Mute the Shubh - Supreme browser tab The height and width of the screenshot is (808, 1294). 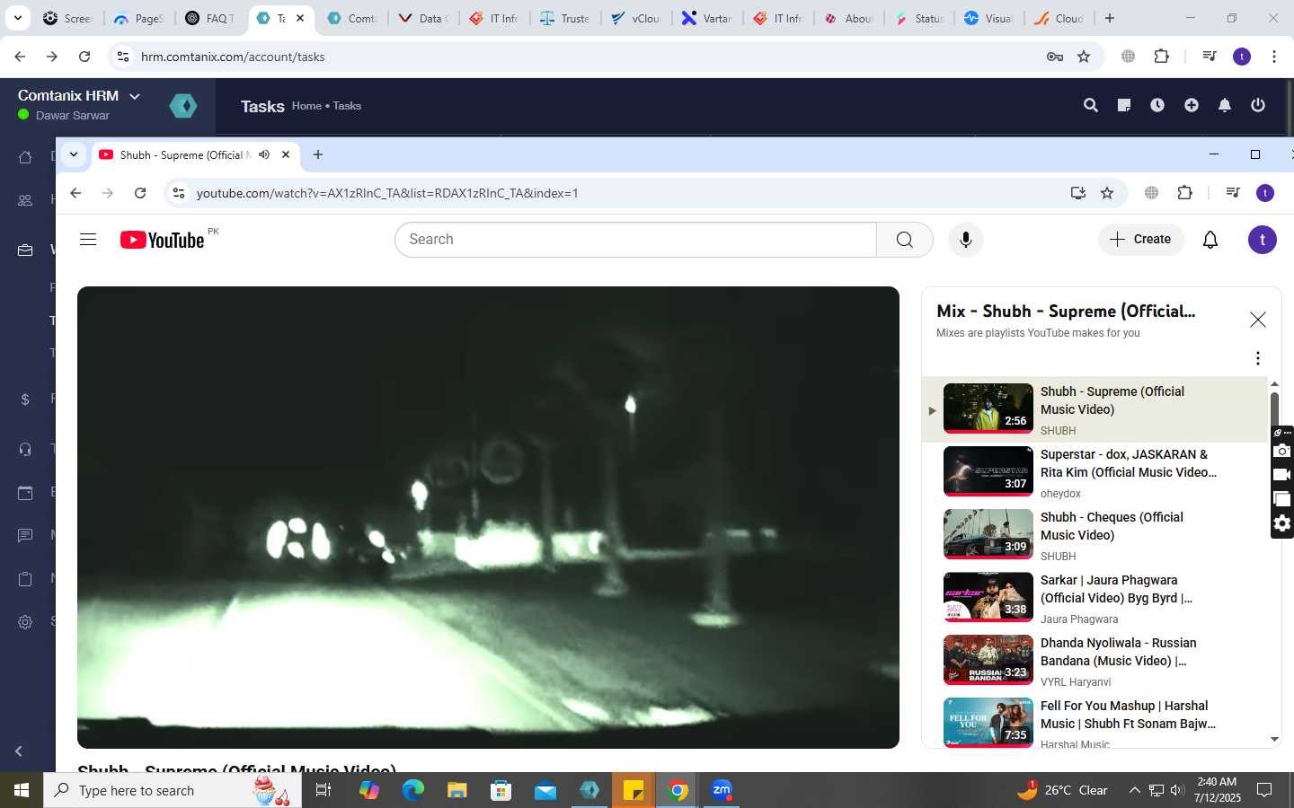pos(264,154)
